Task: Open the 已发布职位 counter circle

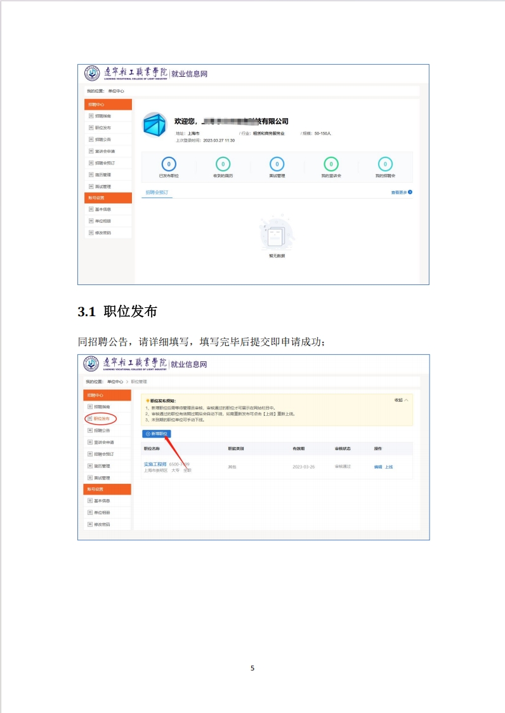Action: point(169,164)
